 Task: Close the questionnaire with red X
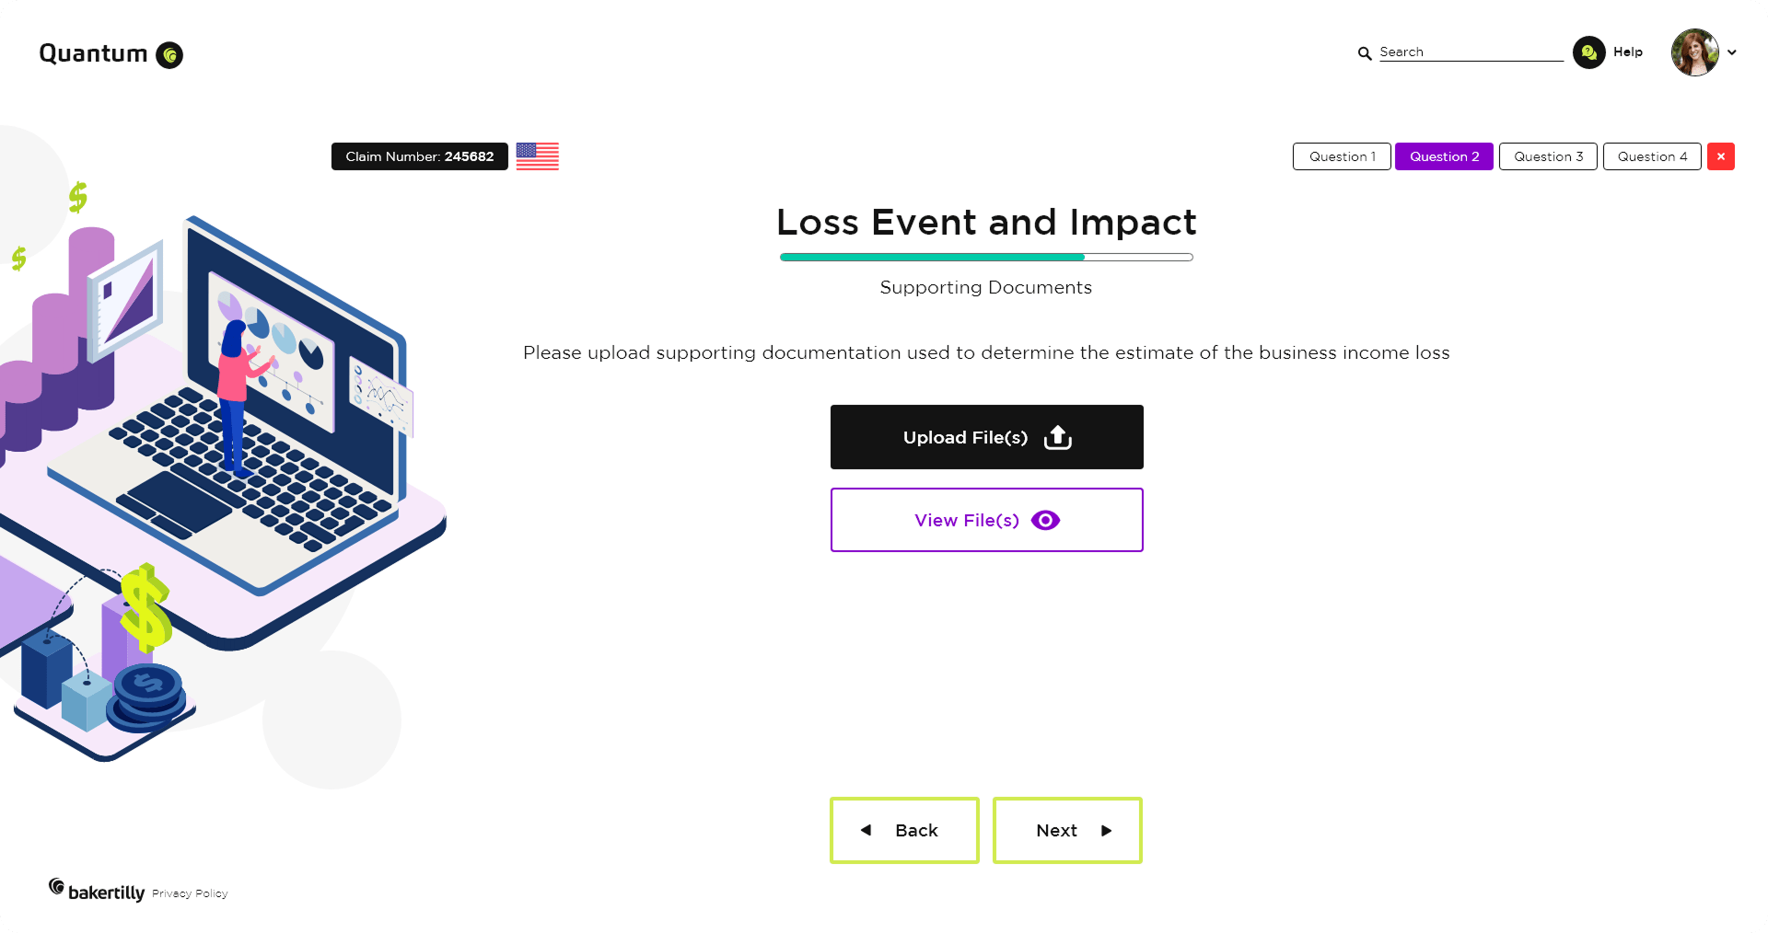[1720, 156]
